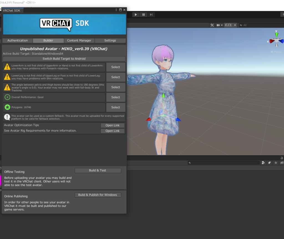
Task: Open the ギズモ gizmos dropdown
Action: click(x=229, y=25)
